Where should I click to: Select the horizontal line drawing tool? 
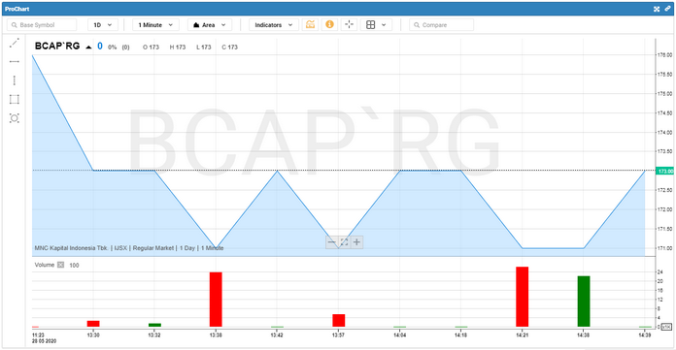[15, 61]
